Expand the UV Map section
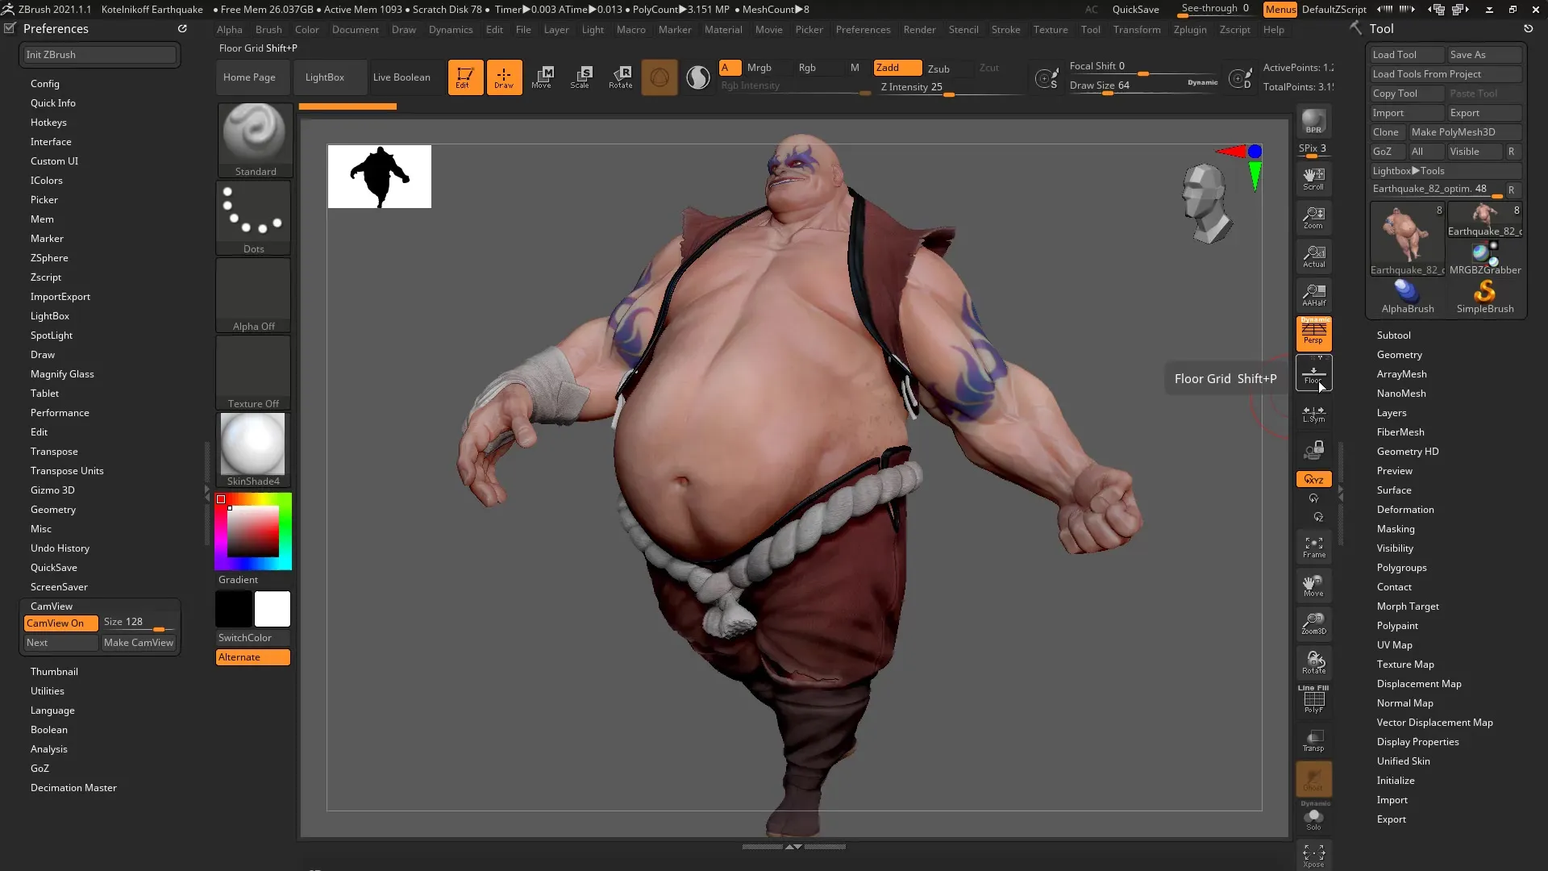The height and width of the screenshot is (871, 1548). [x=1394, y=645]
